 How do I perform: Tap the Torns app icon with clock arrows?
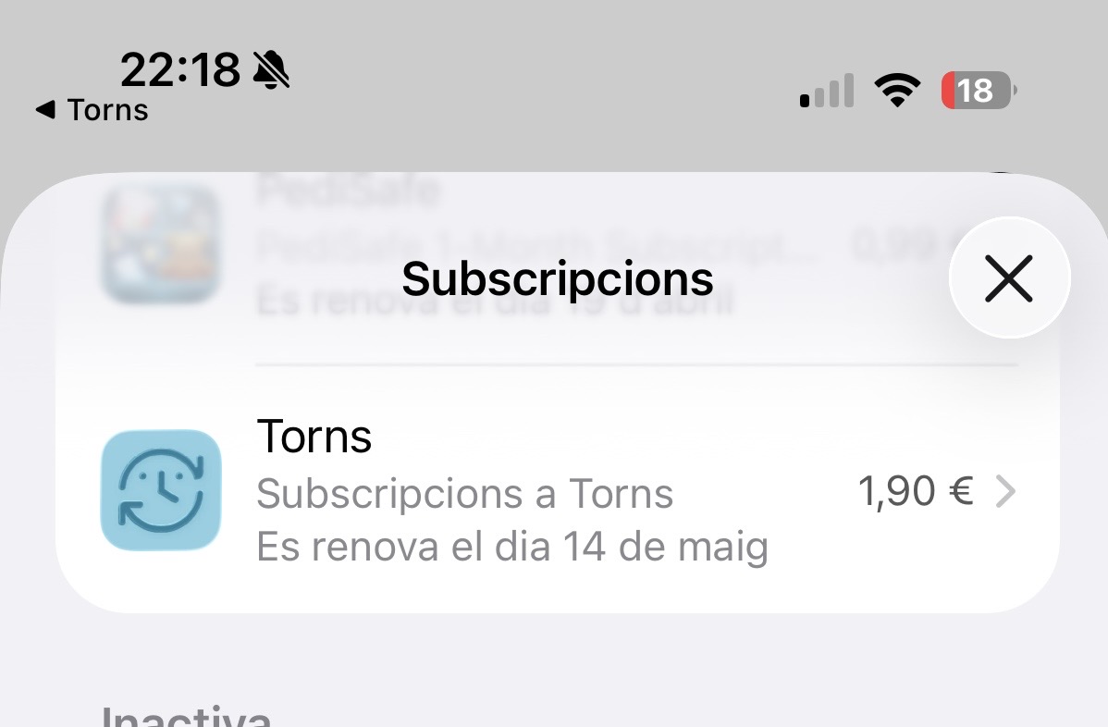pyautogui.click(x=161, y=490)
